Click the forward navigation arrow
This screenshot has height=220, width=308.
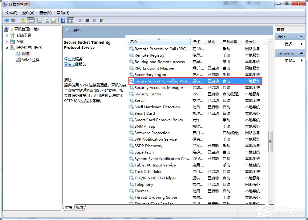point(13,20)
